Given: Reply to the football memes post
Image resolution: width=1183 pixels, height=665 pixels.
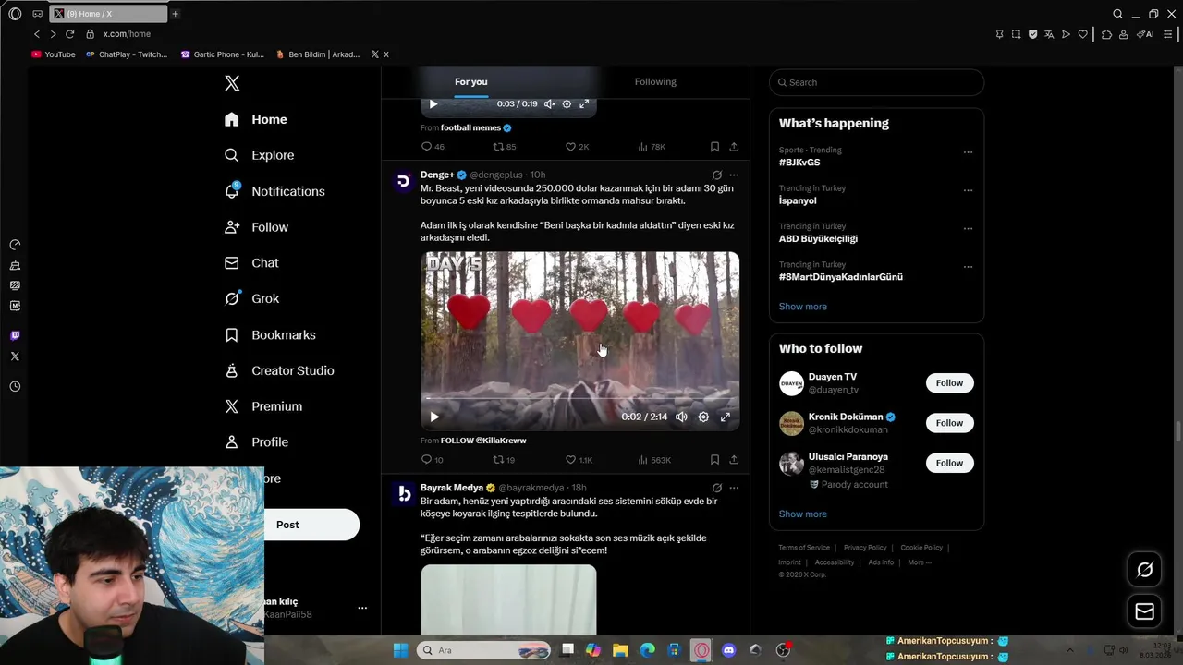Looking at the screenshot, I should [433, 147].
